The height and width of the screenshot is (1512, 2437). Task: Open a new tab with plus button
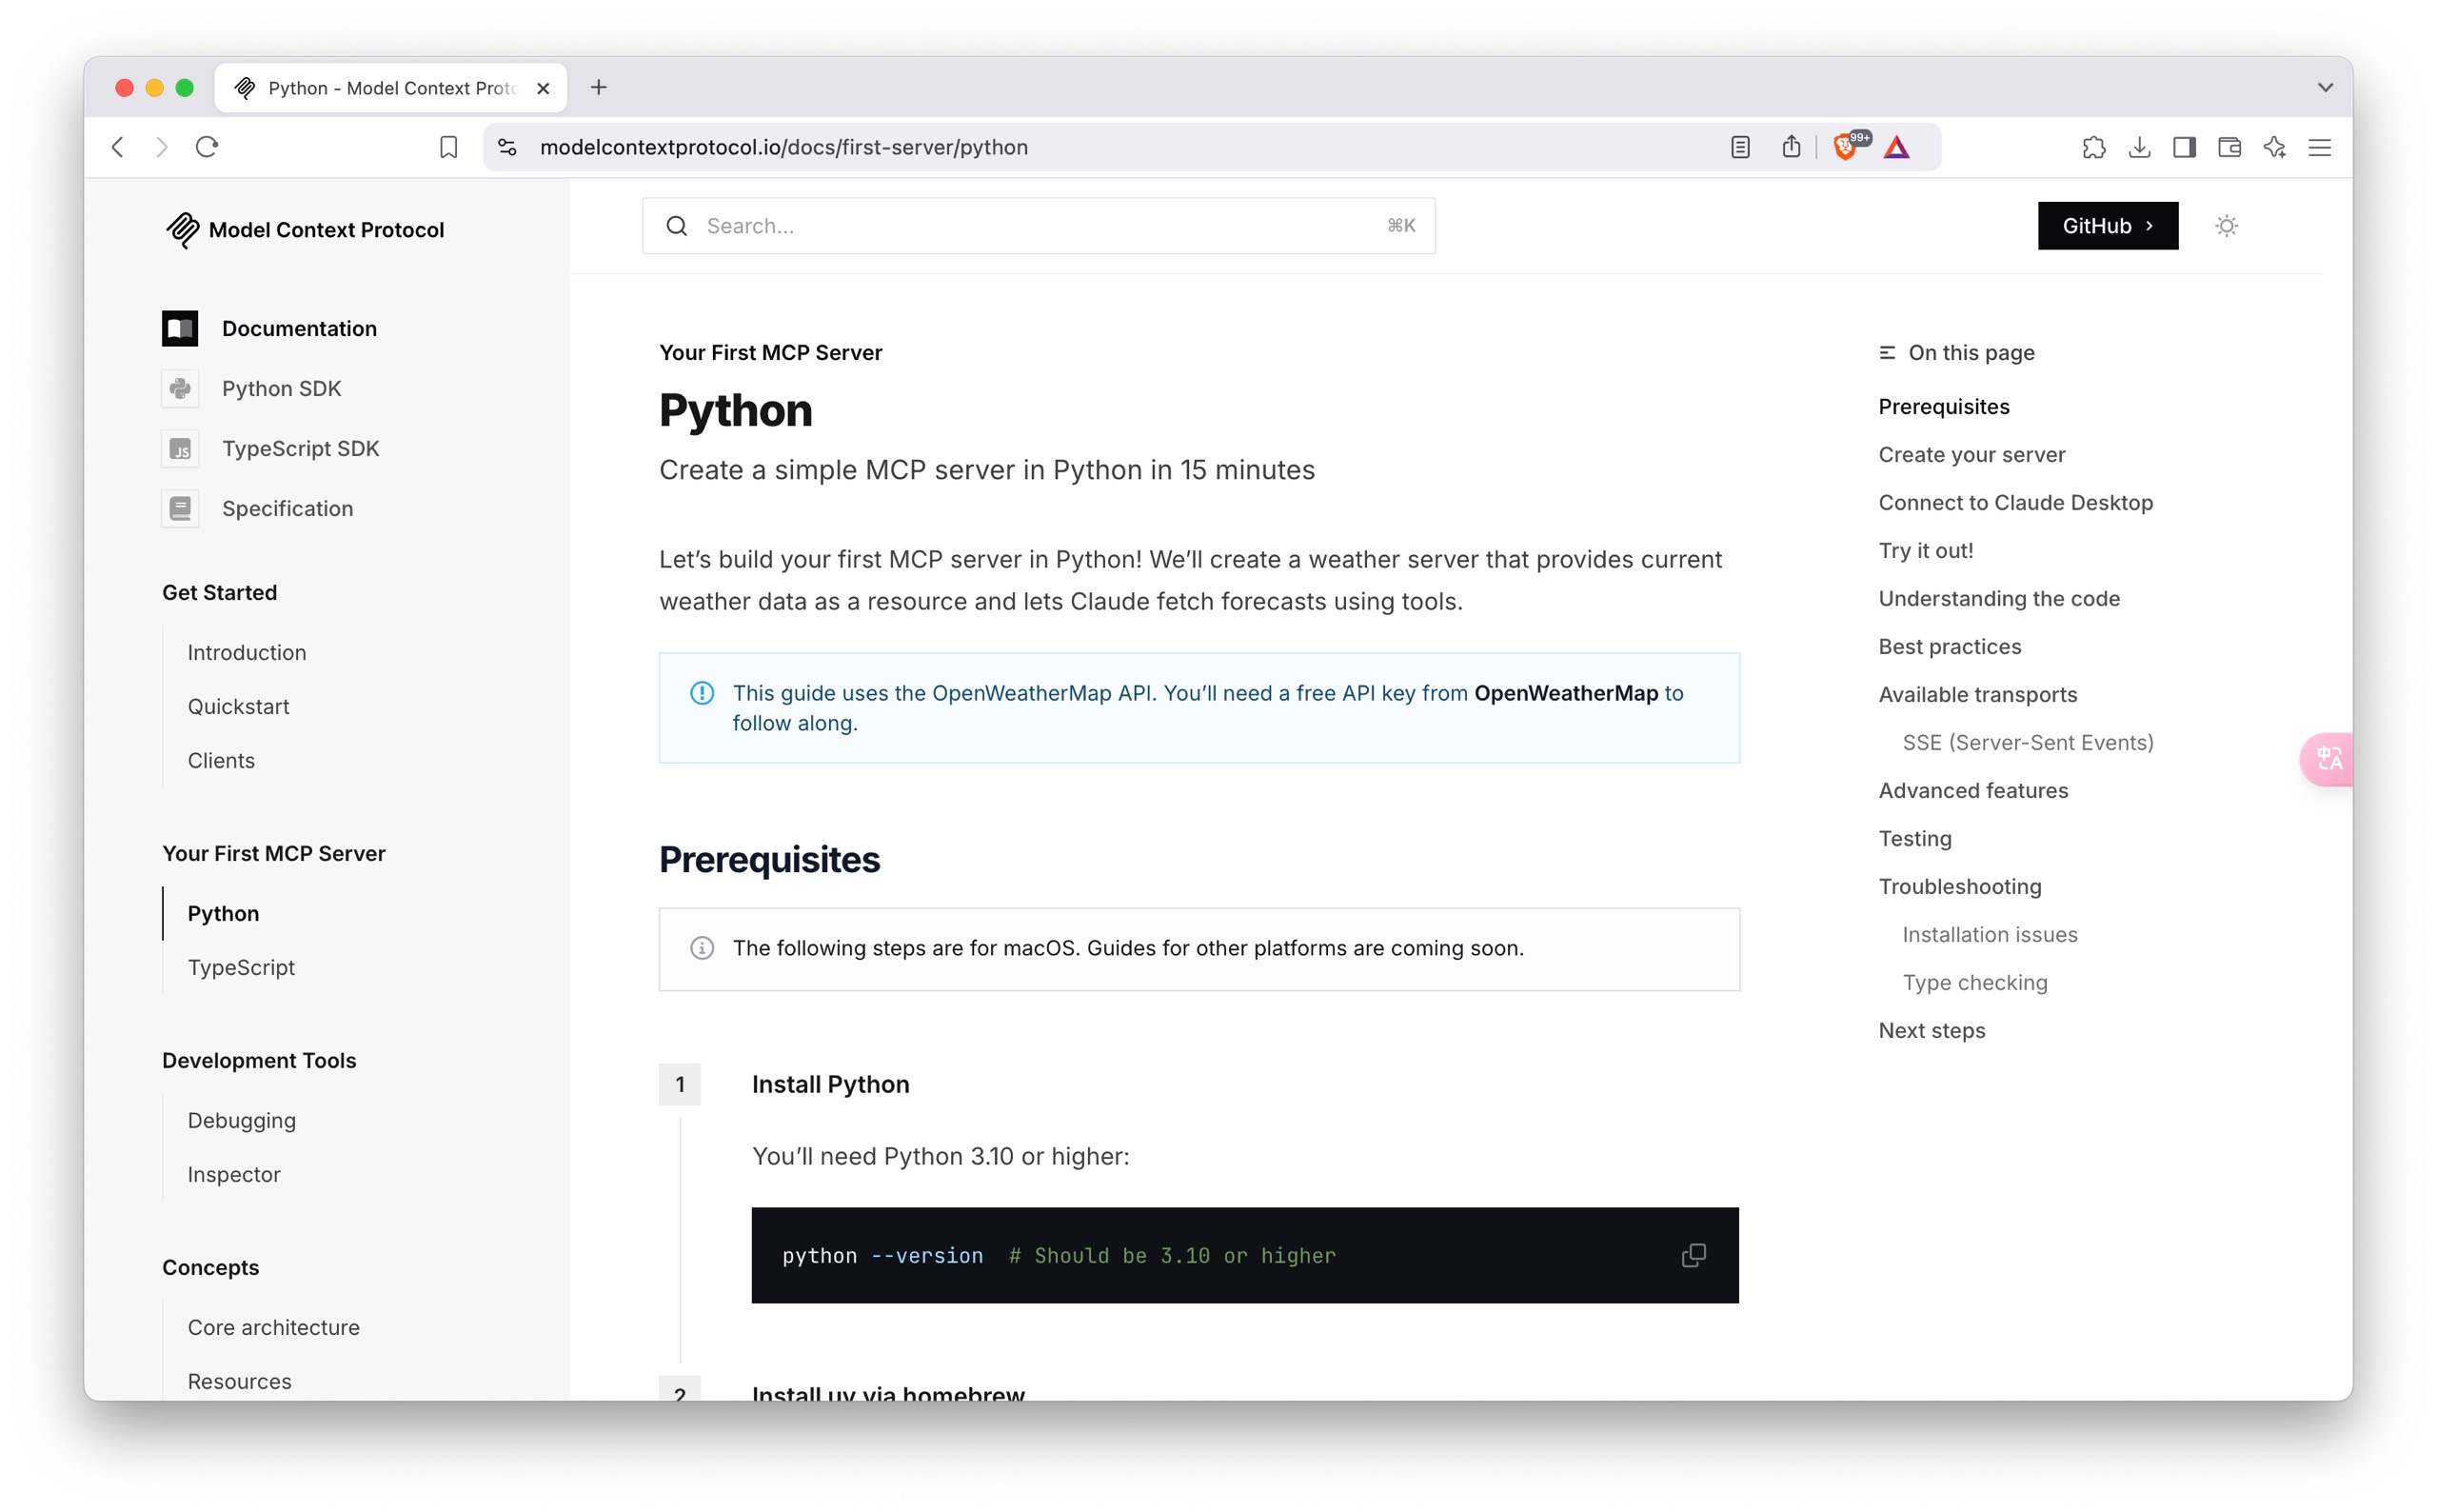click(599, 87)
